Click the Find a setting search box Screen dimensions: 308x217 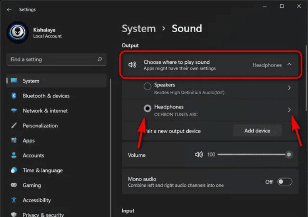[x=52, y=60]
